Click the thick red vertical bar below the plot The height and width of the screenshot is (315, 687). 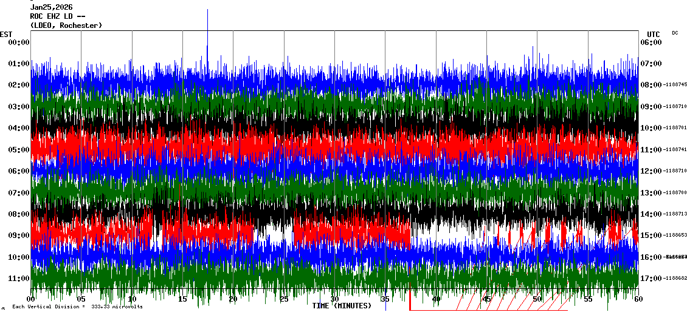410,299
